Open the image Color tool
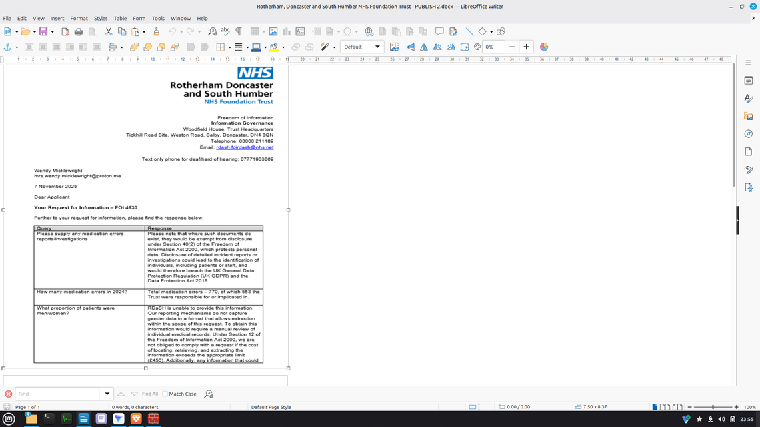 [x=544, y=47]
